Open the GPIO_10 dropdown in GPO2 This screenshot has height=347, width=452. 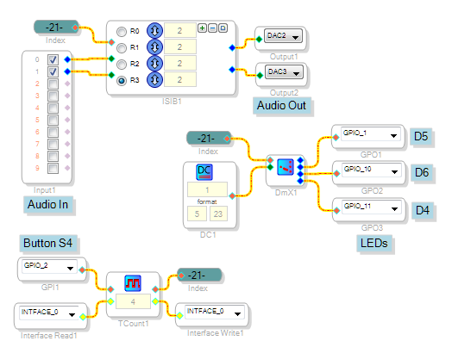pos(371,170)
